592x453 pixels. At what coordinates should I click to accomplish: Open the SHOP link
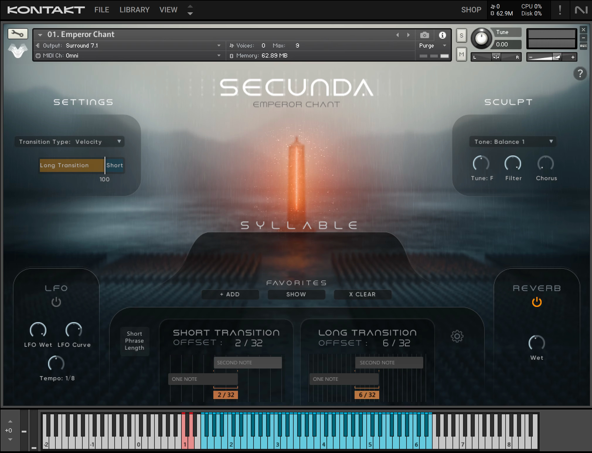point(471,10)
